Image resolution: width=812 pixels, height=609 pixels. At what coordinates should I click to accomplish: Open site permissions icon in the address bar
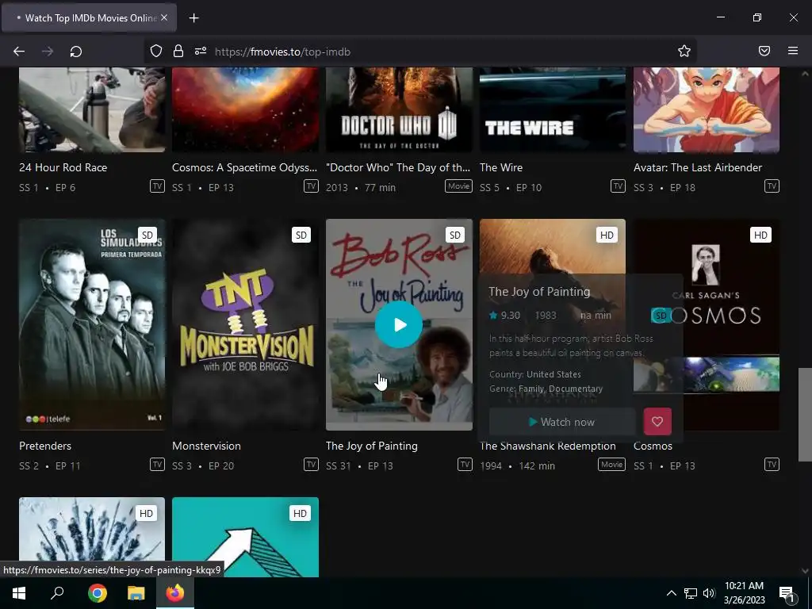point(201,52)
